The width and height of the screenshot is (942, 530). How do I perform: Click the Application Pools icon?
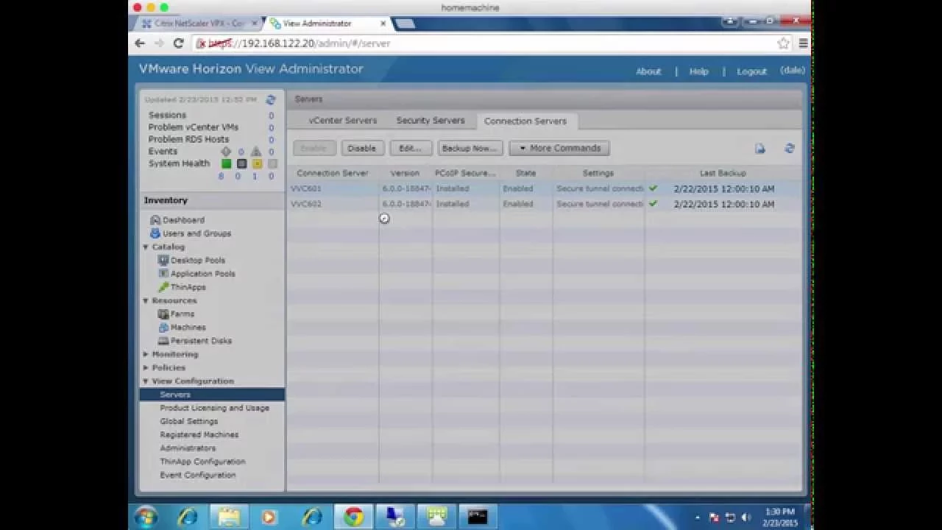coord(163,273)
